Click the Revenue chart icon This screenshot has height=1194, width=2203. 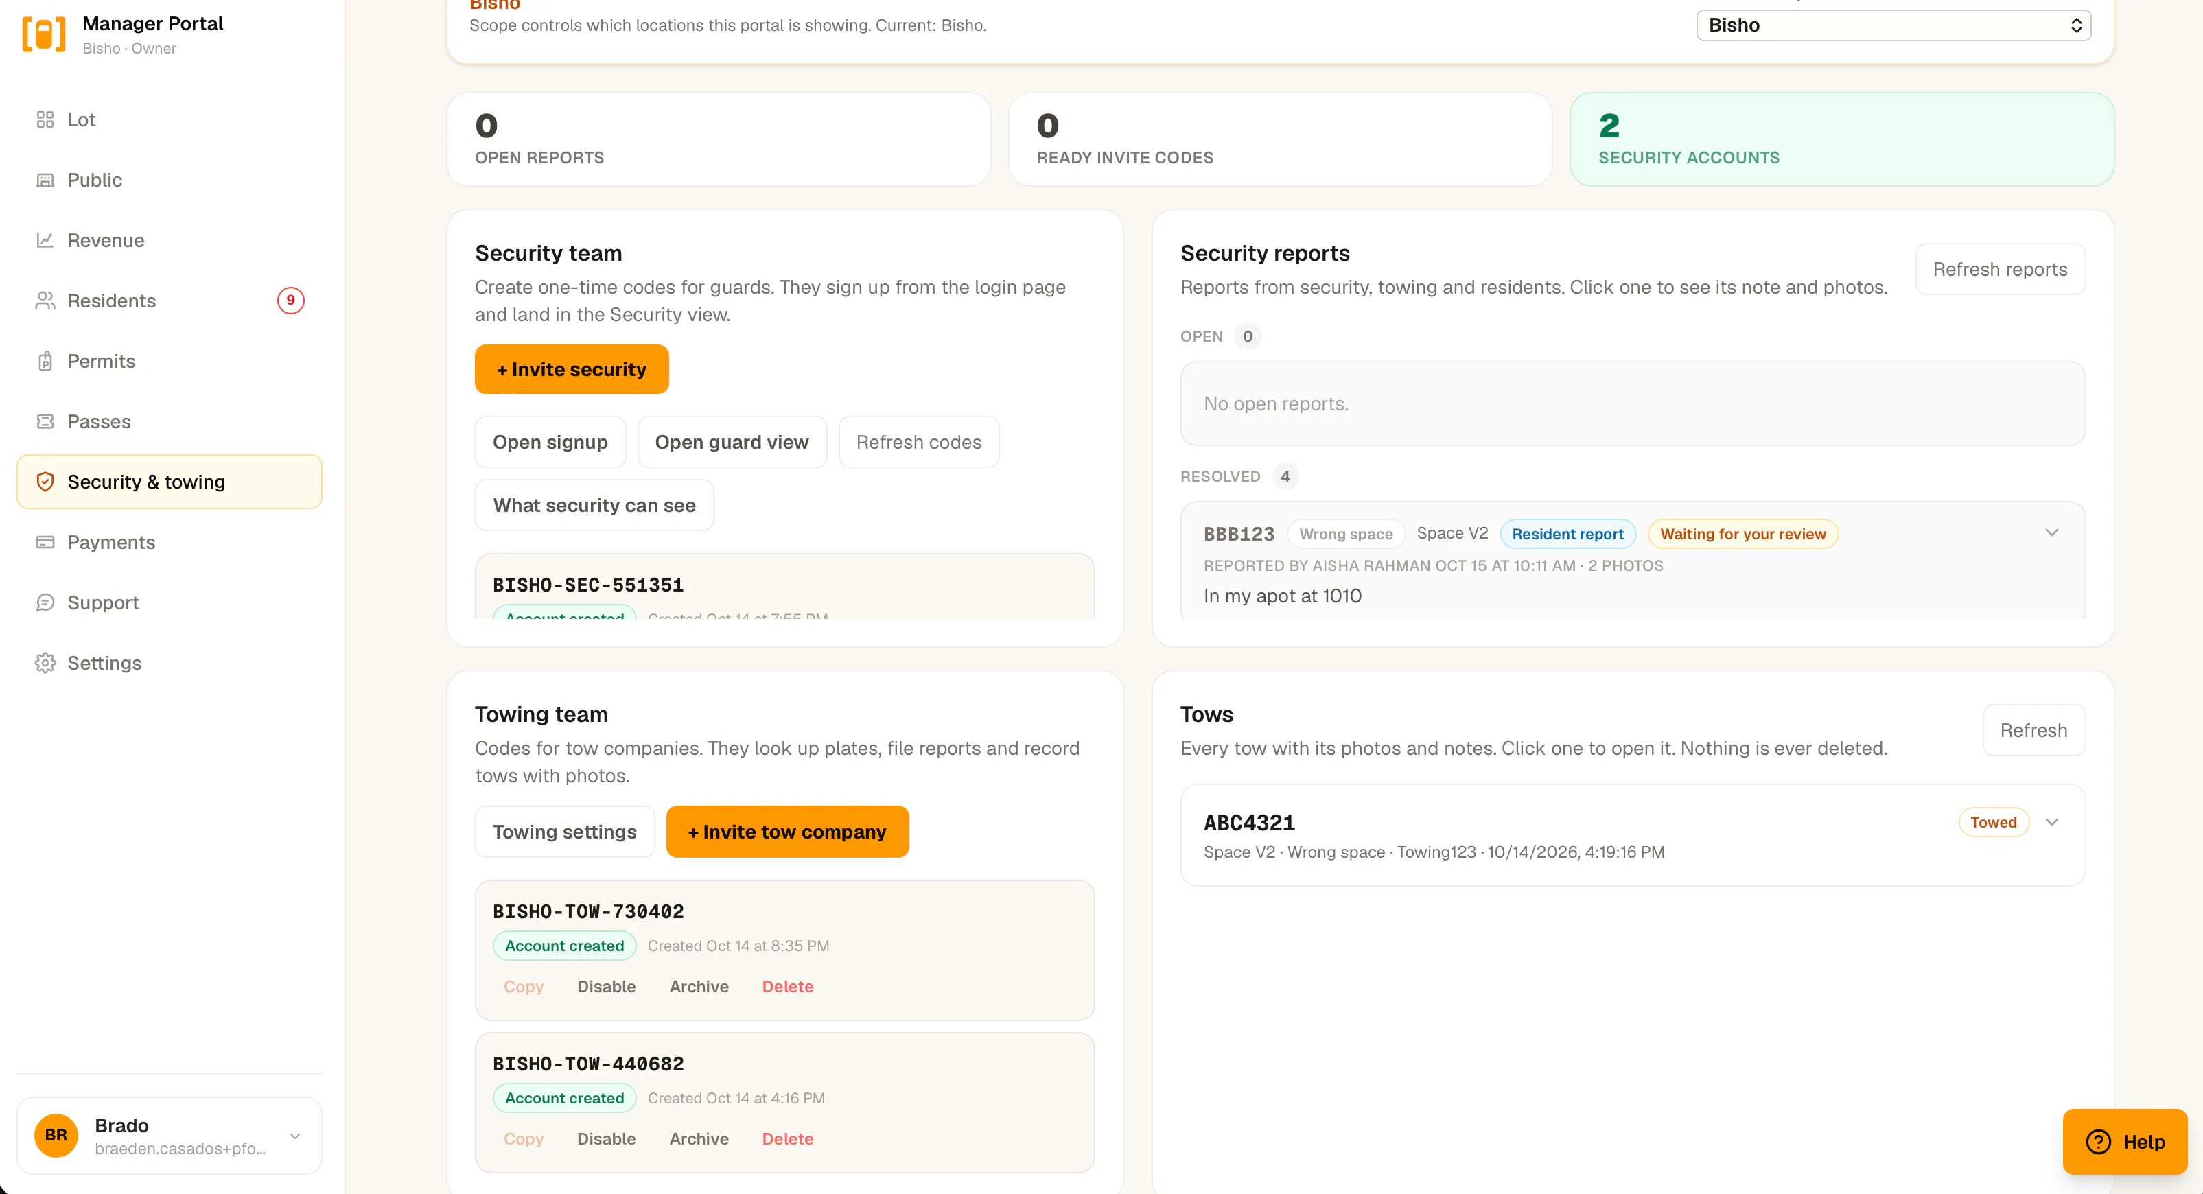(x=45, y=240)
